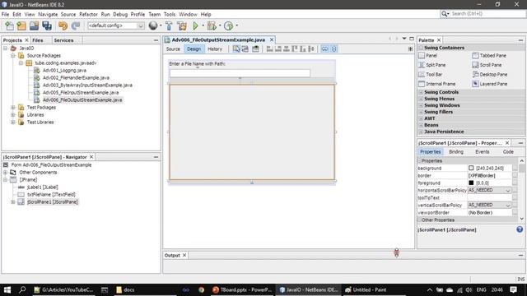
Task: Click the Redo toolbar icon
Action: point(76,25)
